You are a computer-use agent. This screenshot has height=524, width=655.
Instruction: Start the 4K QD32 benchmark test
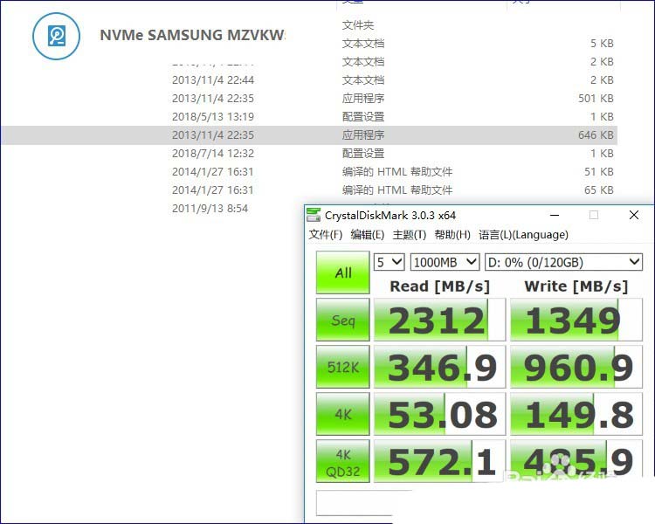click(x=343, y=461)
